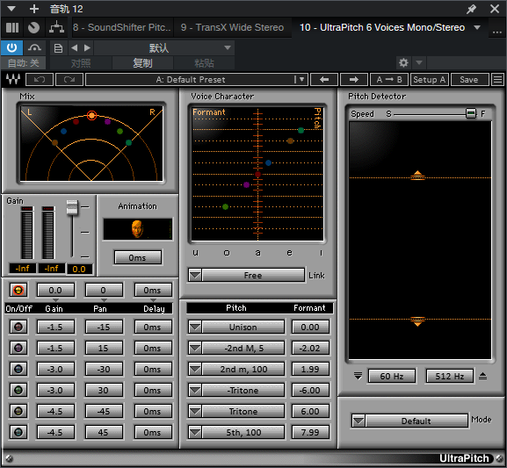Image resolution: width=507 pixels, height=468 pixels.
Task: Click the high frequency limit up-arrow icon
Action: (x=482, y=376)
